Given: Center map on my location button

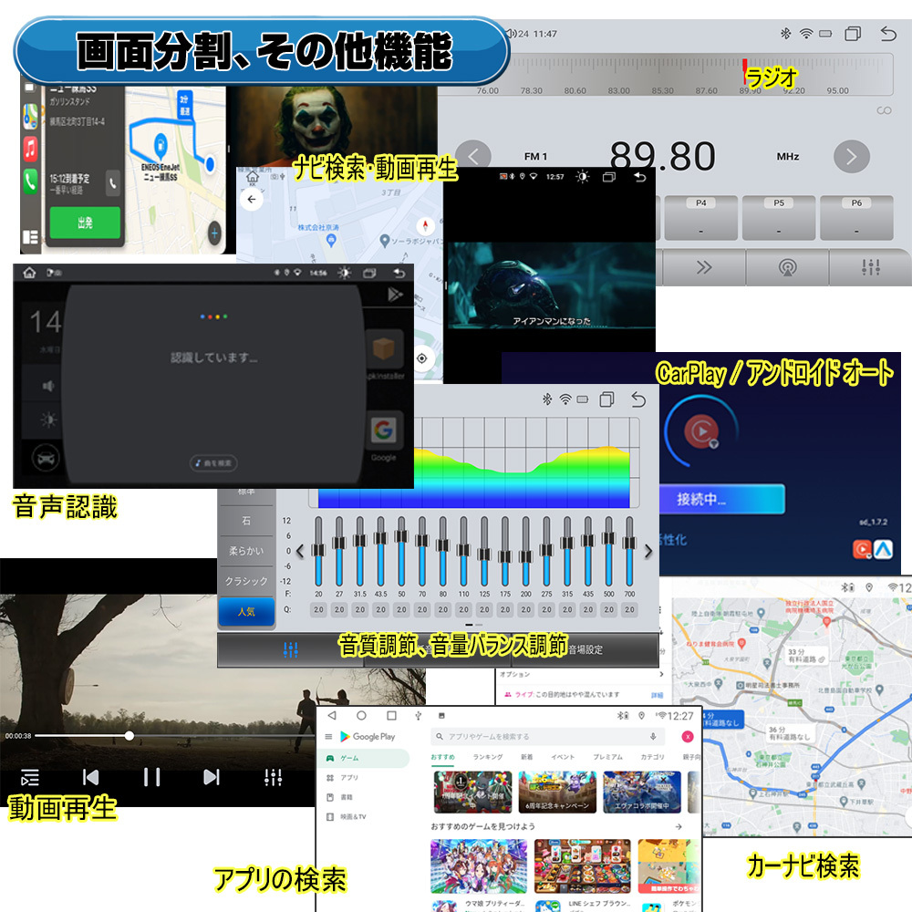Looking at the screenshot, I should coord(421,358).
